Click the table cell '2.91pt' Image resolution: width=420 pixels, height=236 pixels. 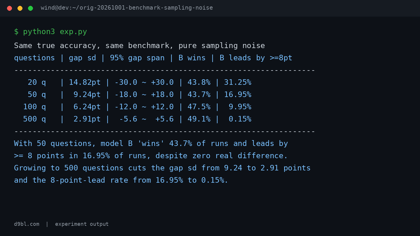pyautogui.click(x=87, y=119)
